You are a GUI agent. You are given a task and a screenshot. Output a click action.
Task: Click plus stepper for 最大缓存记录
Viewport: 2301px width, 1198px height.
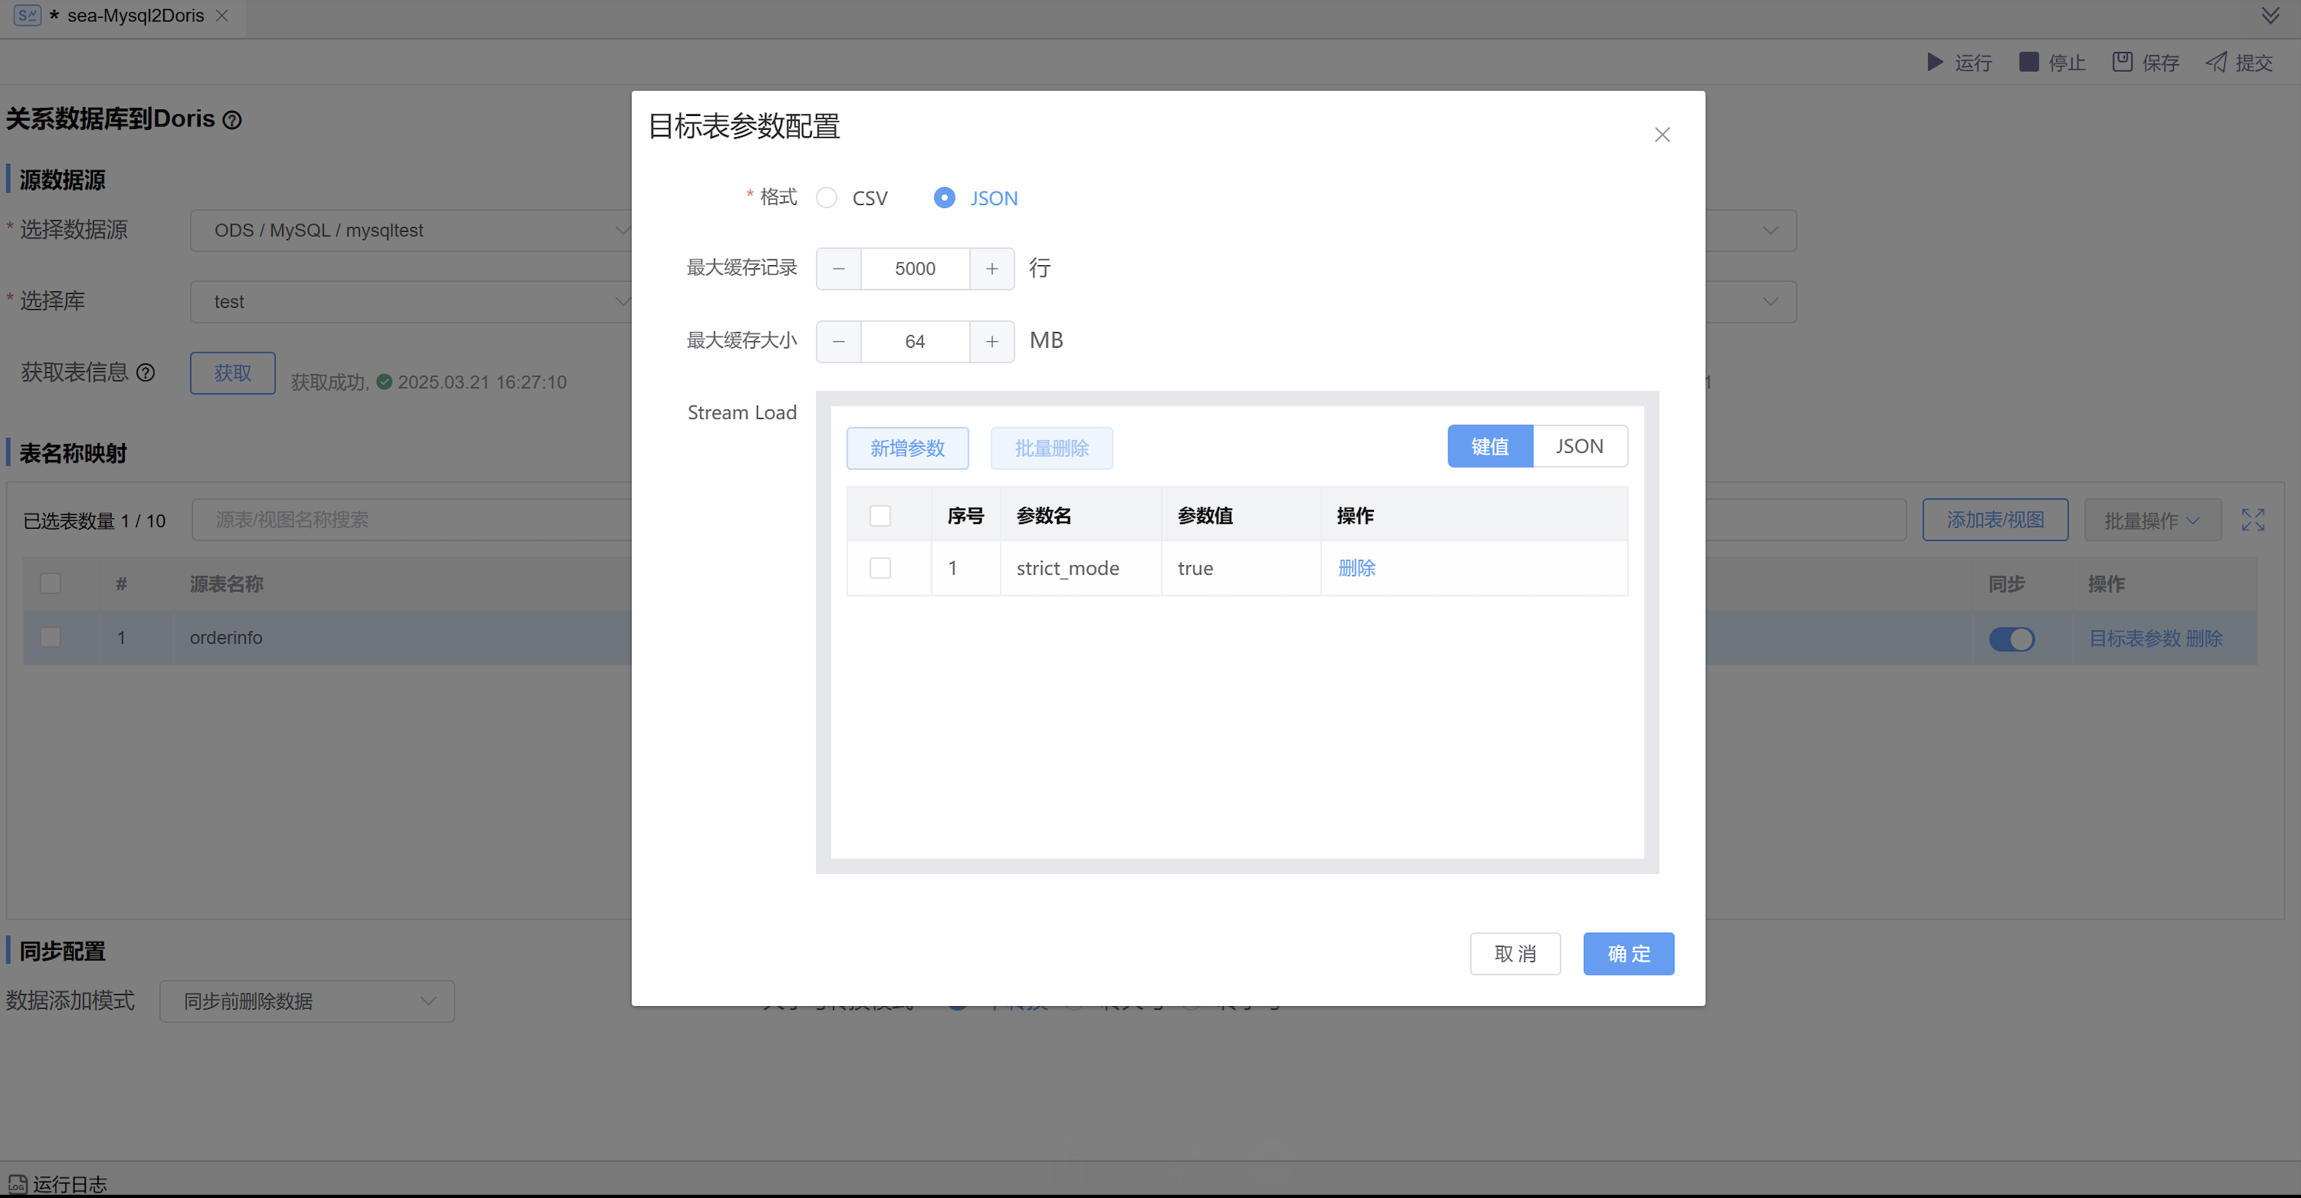[x=991, y=269]
